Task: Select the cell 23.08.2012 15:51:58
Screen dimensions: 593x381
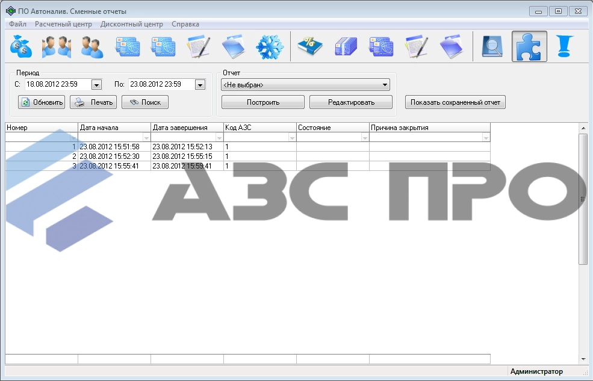Action: point(114,147)
